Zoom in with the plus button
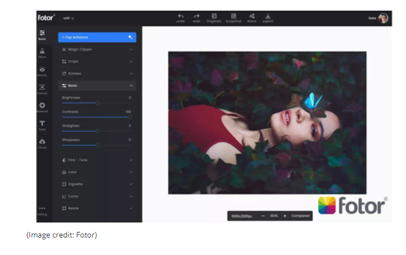The image size is (406, 255). point(285,216)
